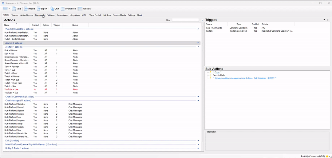This screenshot has height=158, width=332.
Task: Click inside the Filter input field
Action: (x=185, y=20)
